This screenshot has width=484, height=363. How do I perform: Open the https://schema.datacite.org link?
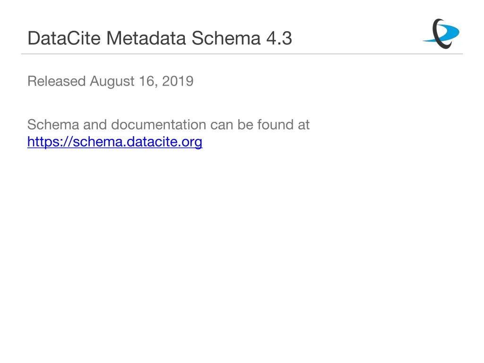[115, 141]
